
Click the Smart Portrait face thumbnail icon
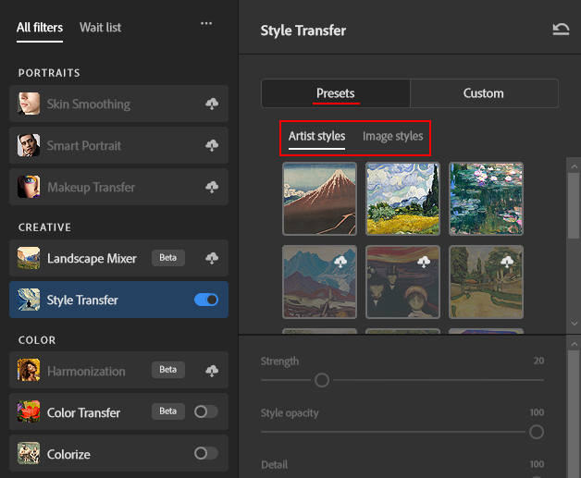[x=29, y=145]
